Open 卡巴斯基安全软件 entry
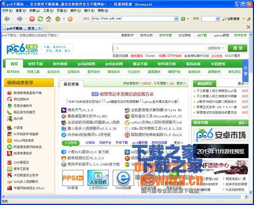 pos(23,175)
